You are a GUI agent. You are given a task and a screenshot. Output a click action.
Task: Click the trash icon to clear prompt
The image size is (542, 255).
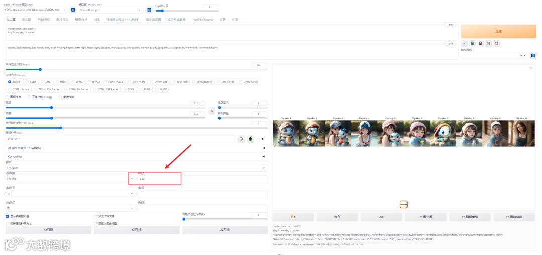pyautogui.click(x=472, y=44)
